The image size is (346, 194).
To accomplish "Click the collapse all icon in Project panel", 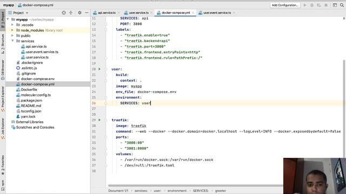I will (71, 13).
